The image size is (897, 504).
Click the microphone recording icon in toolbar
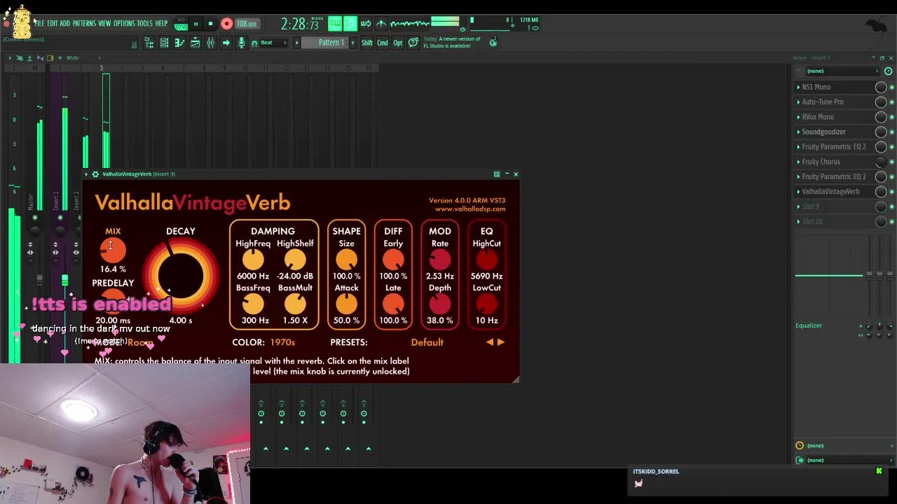241,43
